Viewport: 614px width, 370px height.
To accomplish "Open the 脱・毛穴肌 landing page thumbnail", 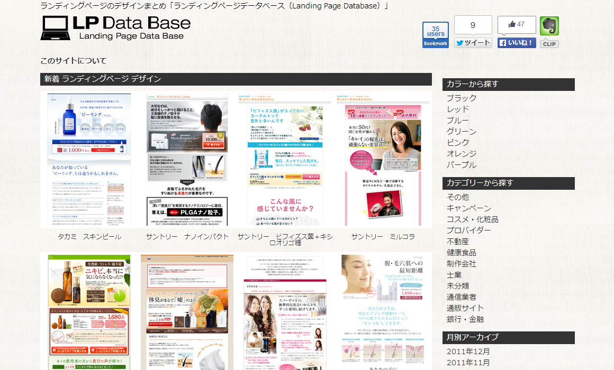I will tap(383, 312).
